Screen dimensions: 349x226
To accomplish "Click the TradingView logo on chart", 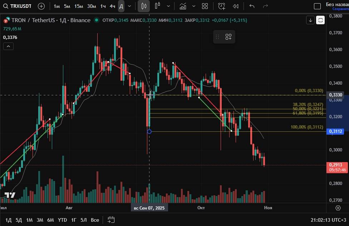I will point(10,195).
